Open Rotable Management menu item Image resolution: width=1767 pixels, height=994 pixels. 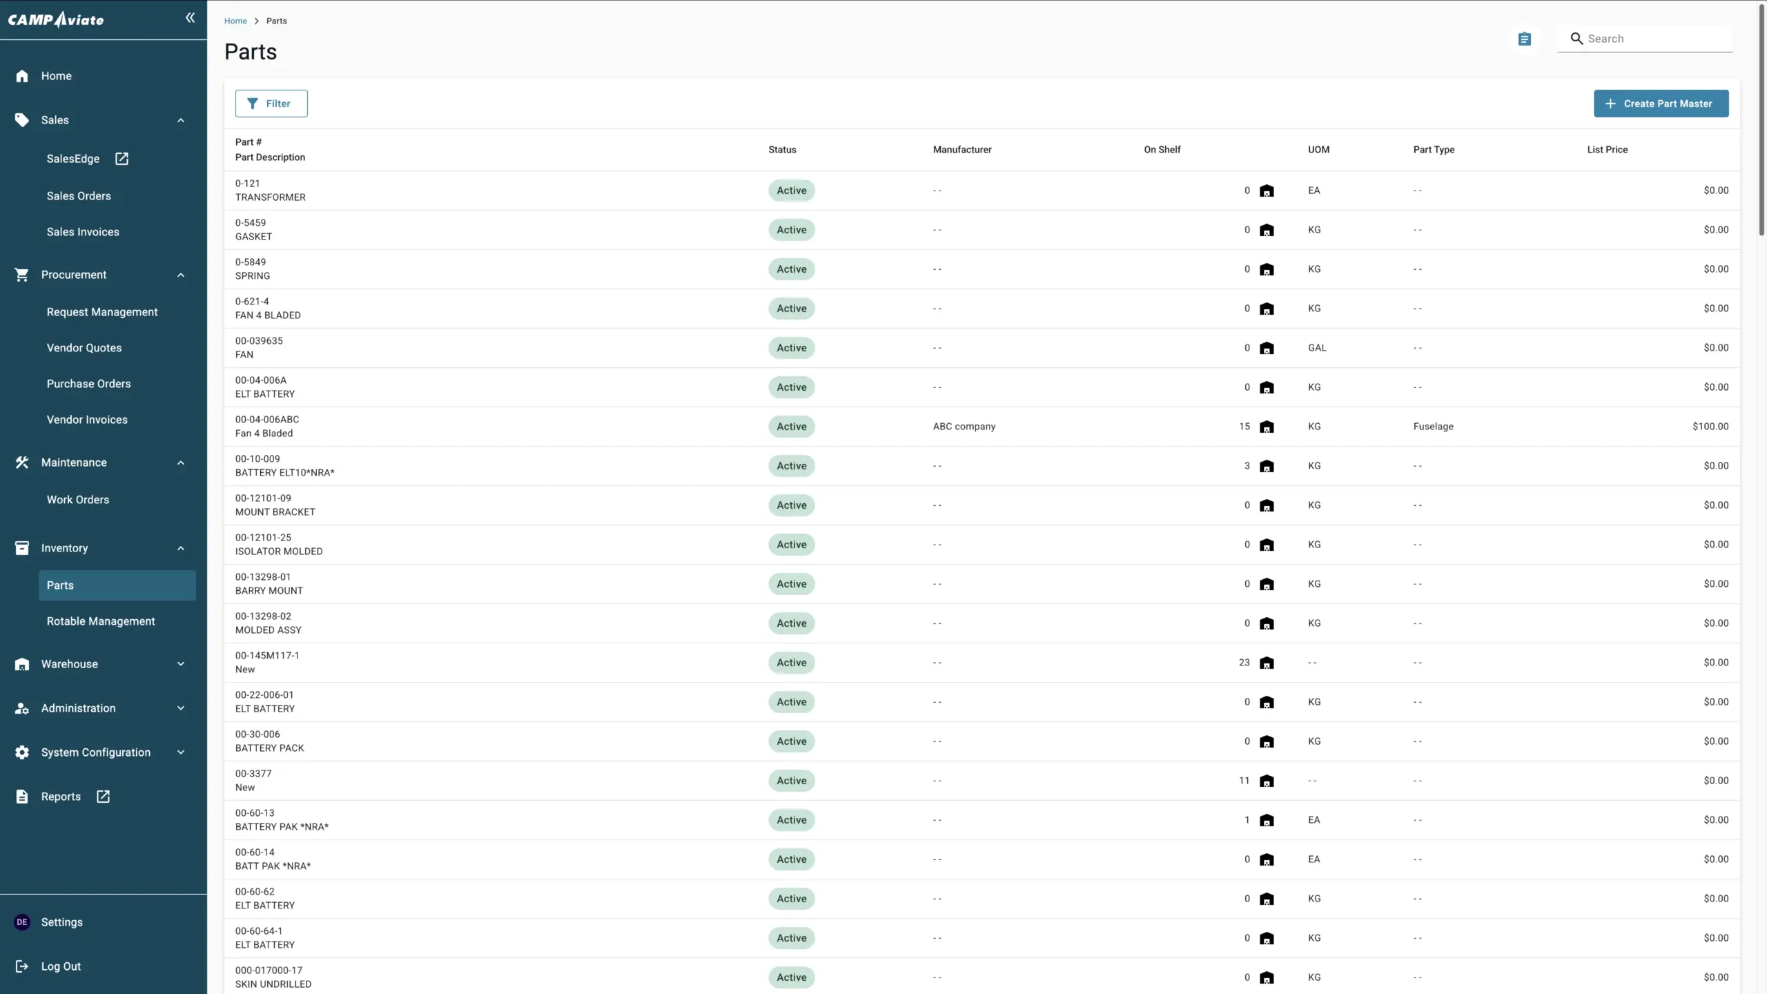coord(101,621)
